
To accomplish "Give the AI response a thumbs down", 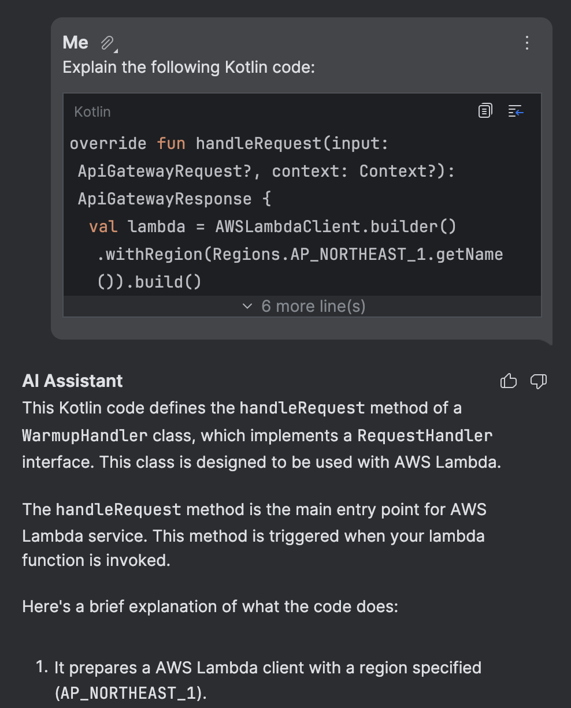I will pyautogui.click(x=539, y=381).
